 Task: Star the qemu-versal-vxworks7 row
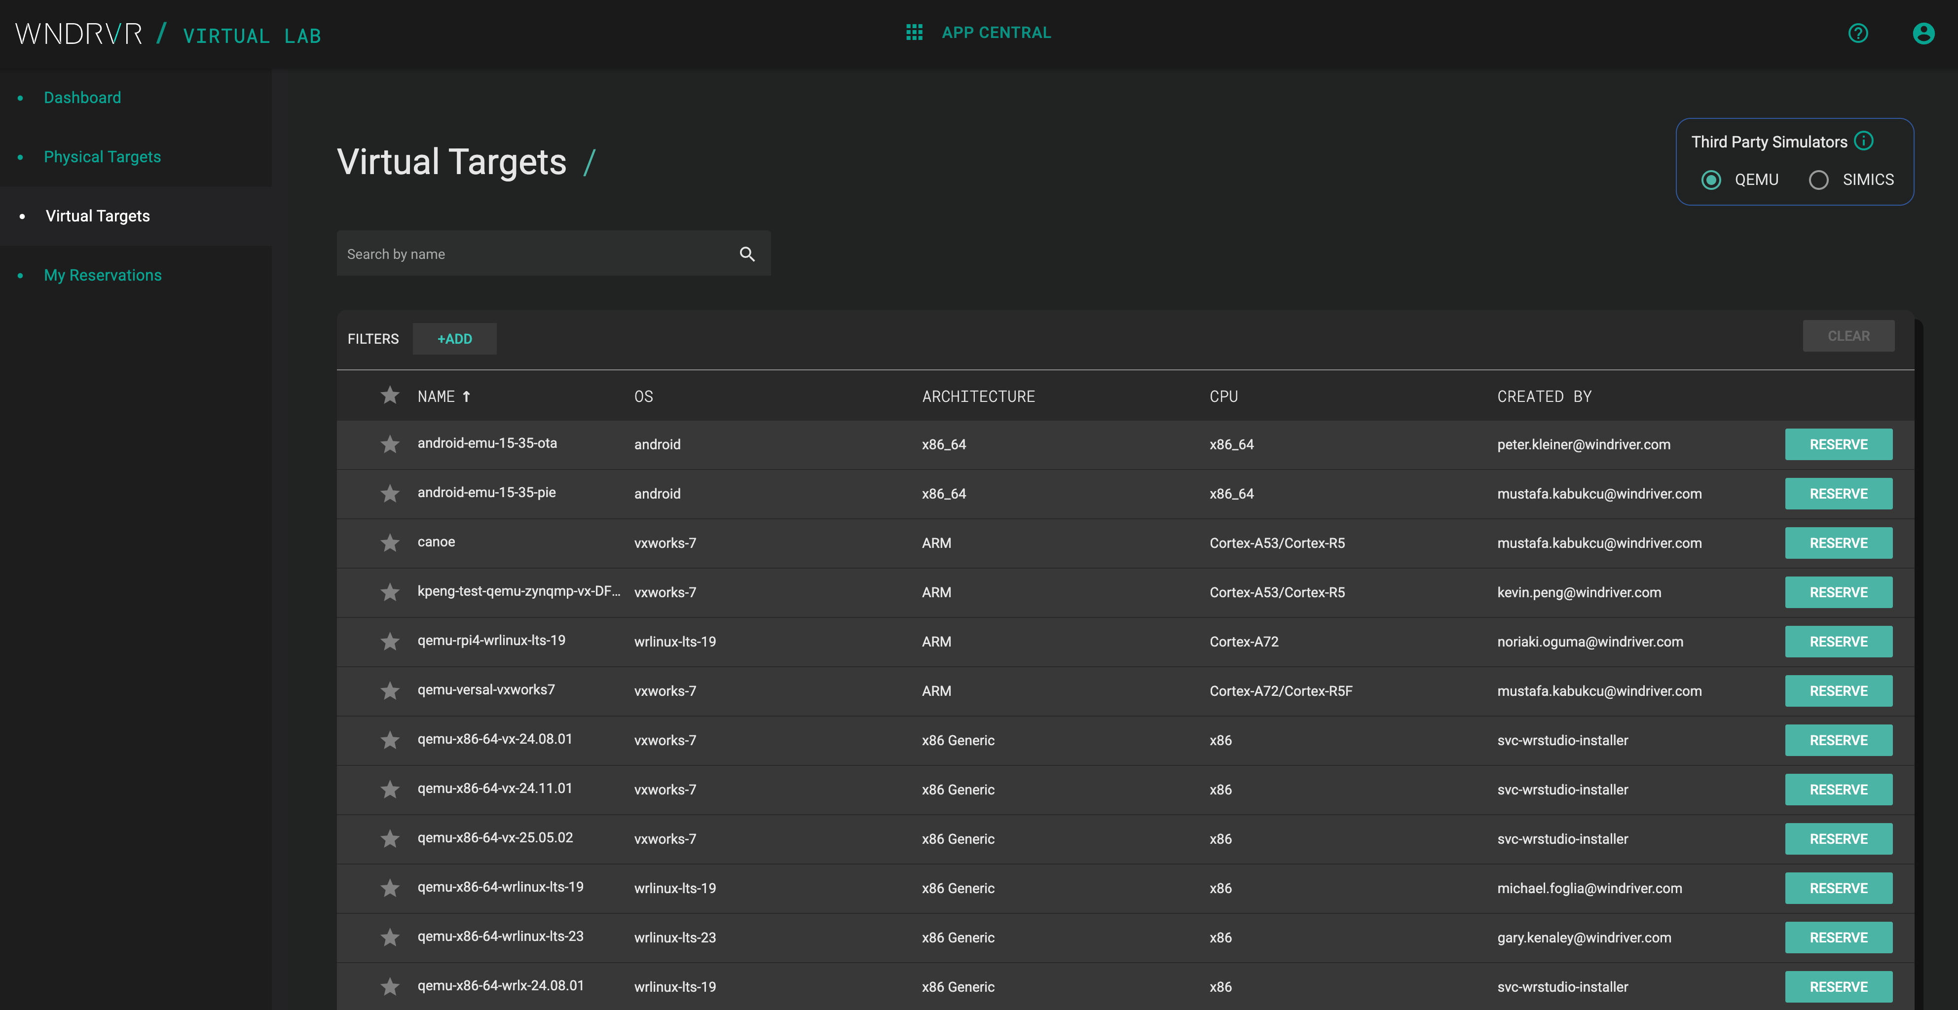click(390, 691)
